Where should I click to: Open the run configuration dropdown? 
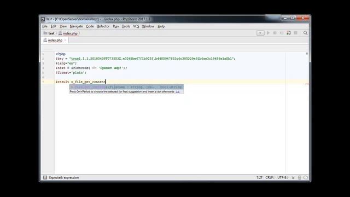260,33
